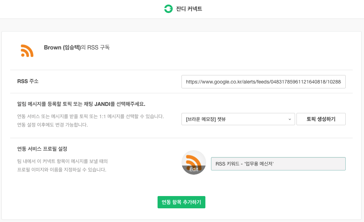Click the 프로필 이미지와 이름을 지정하실 text line

pyautogui.click(x=62, y=170)
